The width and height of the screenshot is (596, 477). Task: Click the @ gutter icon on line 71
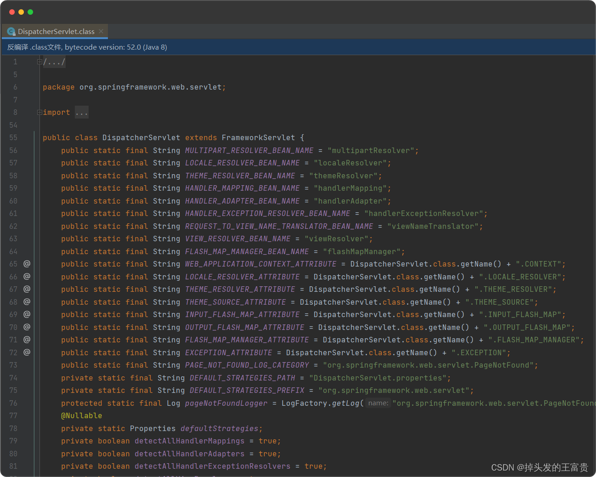pos(27,340)
